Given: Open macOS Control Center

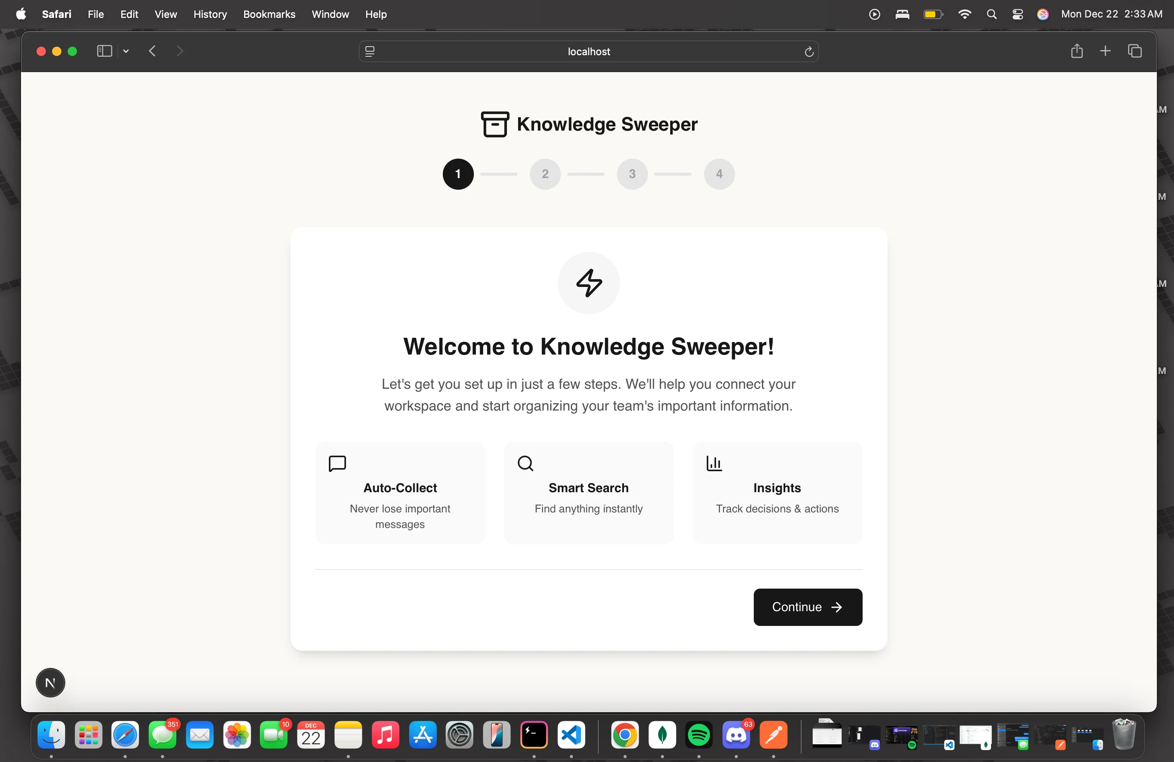Looking at the screenshot, I should pos(1017,14).
